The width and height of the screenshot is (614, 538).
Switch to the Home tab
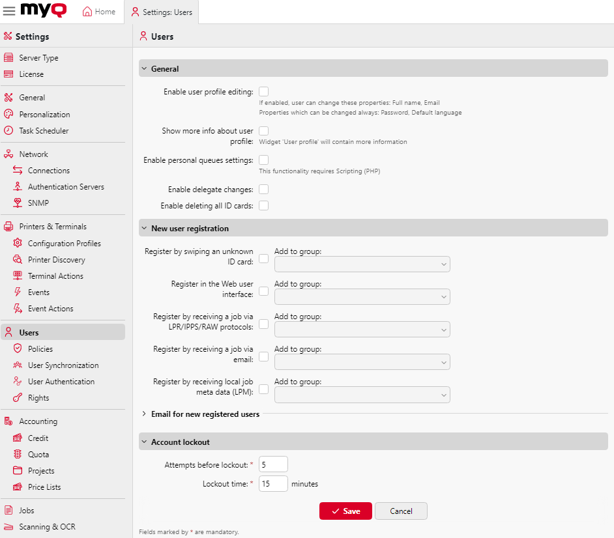(99, 12)
